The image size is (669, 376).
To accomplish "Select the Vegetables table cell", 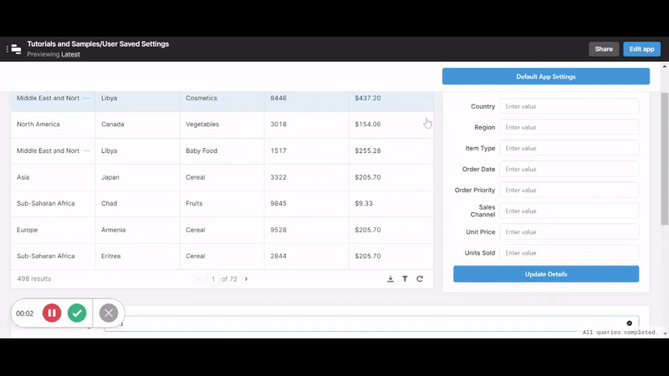I will click(x=222, y=124).
